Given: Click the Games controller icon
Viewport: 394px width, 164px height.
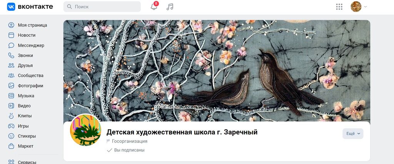Looking at the screenshot, I should coord(11,126).
